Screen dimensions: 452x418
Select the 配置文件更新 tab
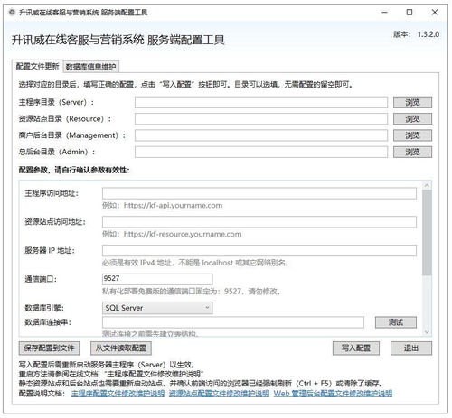pyautogui.click(x=37, y=66)
